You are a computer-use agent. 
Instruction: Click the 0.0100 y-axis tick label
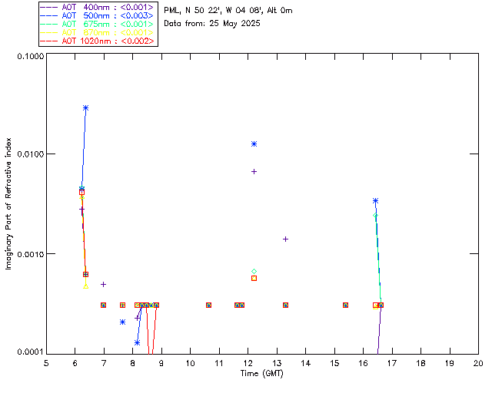tap(31, 154)
